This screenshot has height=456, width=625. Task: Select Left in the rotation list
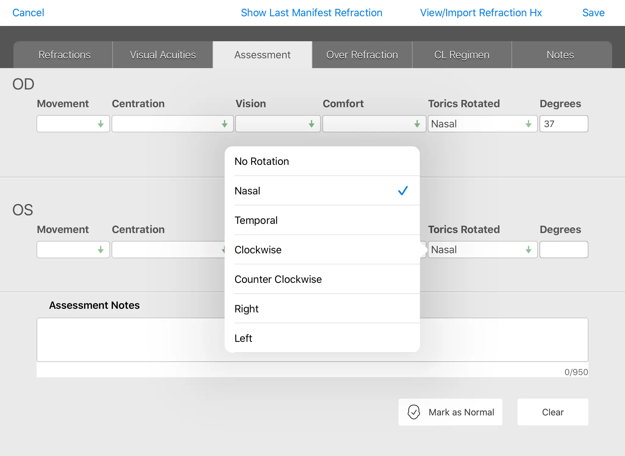click(322, 338)
